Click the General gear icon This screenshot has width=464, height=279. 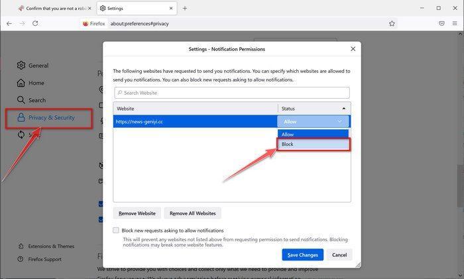pyautogui.click(x=21, y=66)
